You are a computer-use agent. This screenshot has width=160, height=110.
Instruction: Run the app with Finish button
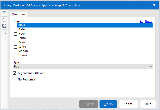coord(108,104)
